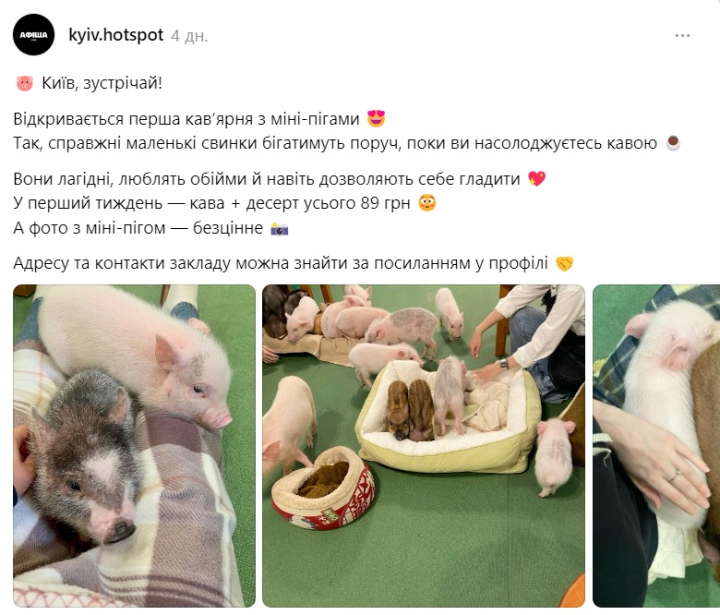Click the line about address and contacts
This screenshot has height=615, width=720.
[x=281, y=263]
